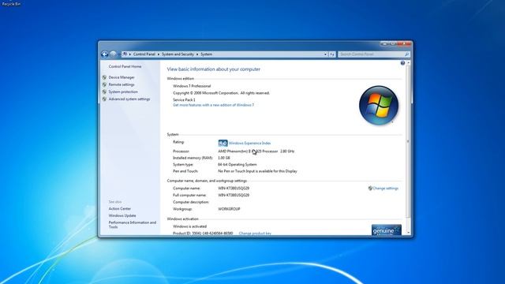Click the search magnifier icon
The image size is (505, 284).
tap(407, 54)
